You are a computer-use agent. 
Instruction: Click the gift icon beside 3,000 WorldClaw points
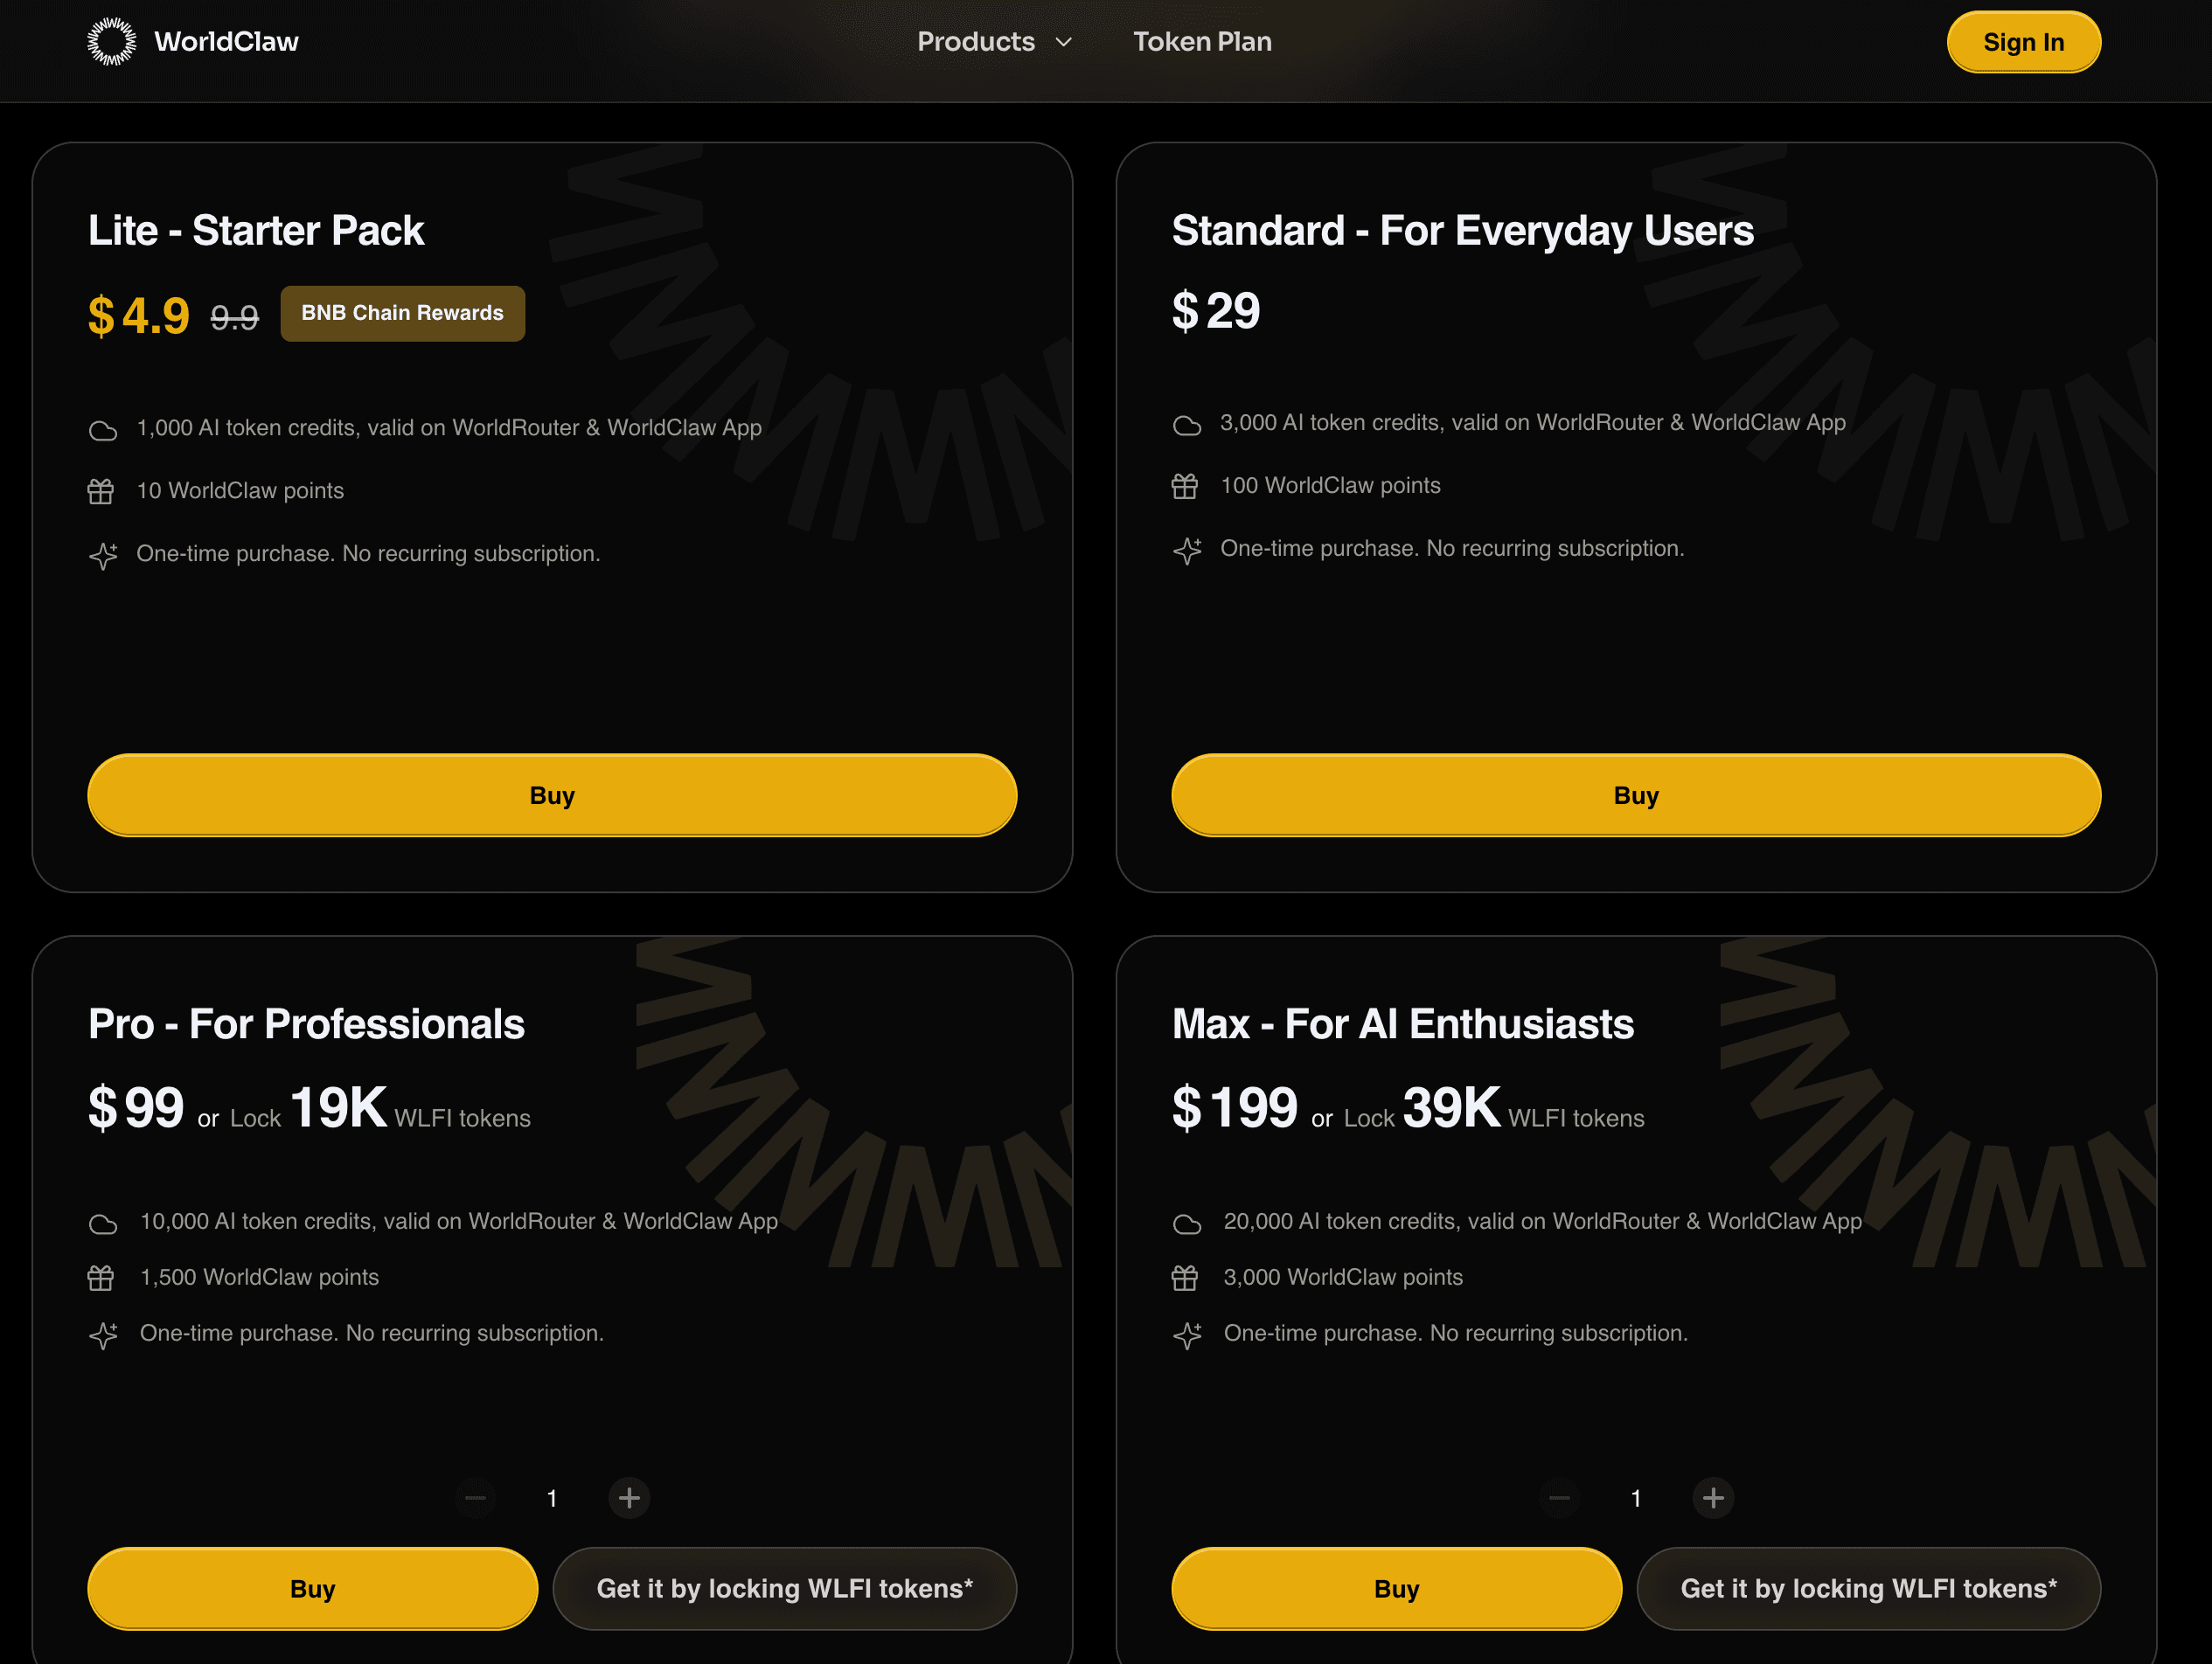tap(1185, 1279)
